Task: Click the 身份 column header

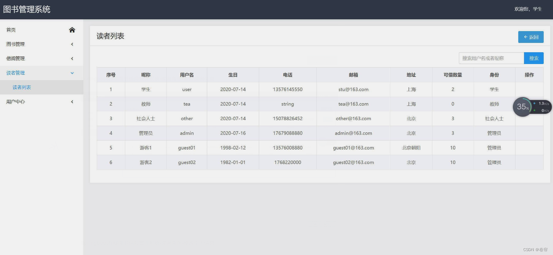Action: pos(494,75)
